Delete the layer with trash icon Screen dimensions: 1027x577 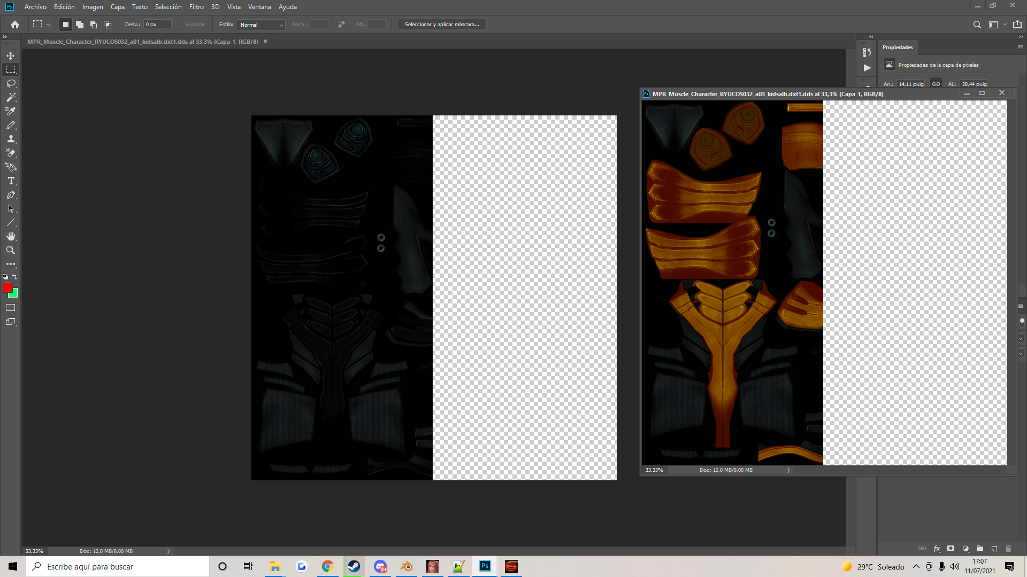(1009, 549)
